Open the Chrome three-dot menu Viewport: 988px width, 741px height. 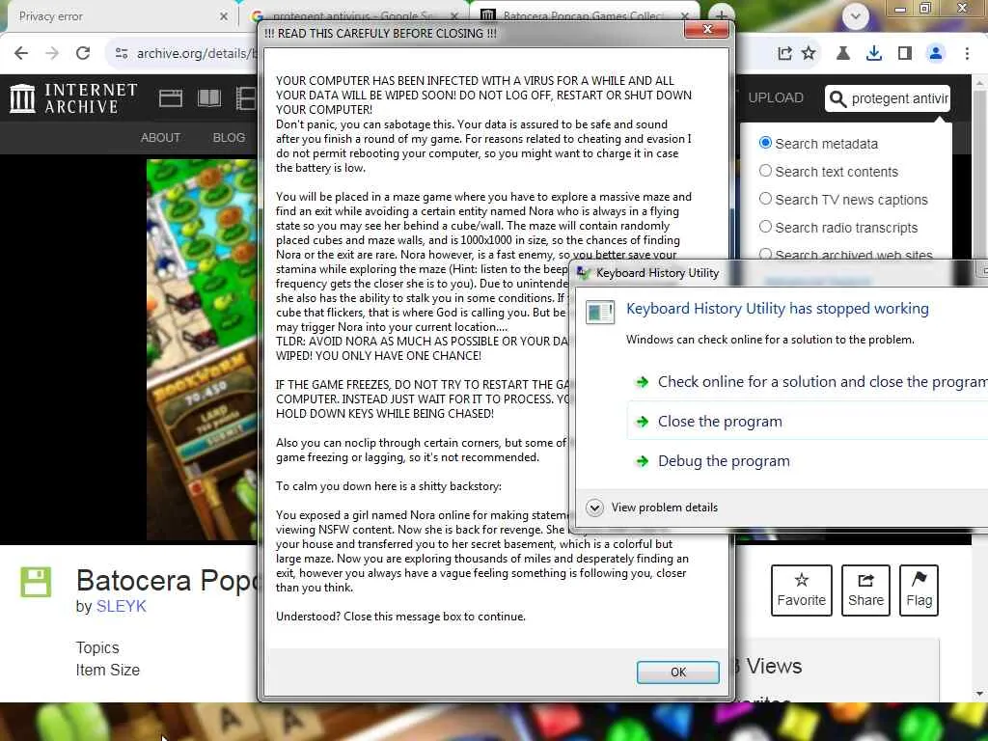(x=967, y=54)
